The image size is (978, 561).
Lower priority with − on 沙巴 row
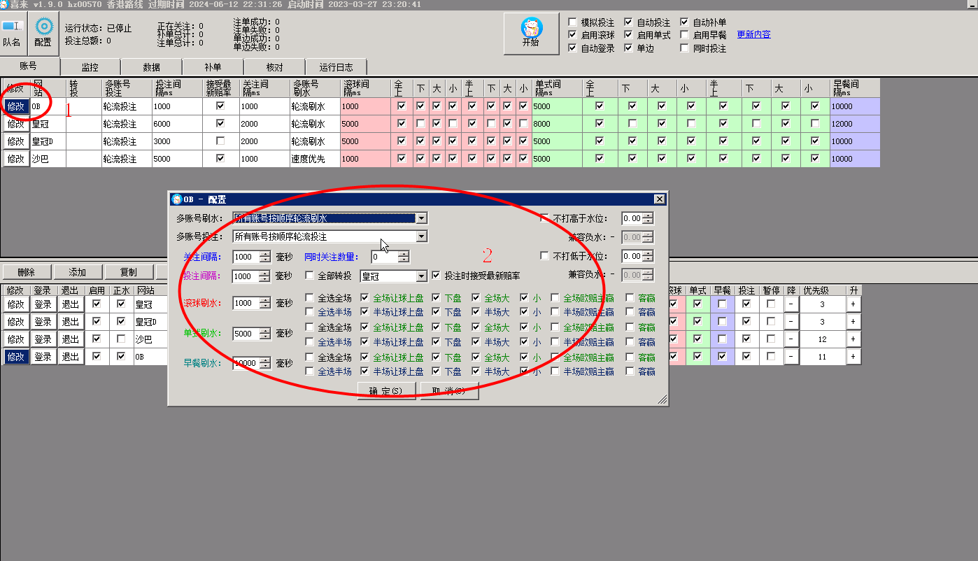(x=791, y=339)
